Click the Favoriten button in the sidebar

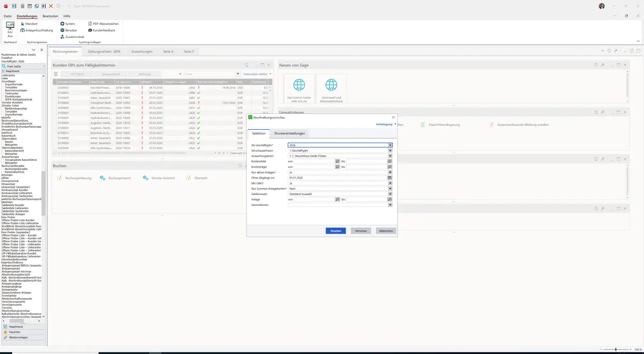coord(23,332)
